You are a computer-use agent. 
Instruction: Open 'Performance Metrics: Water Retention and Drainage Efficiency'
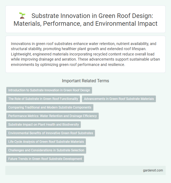pyautogui.click(x=52, y=116)
